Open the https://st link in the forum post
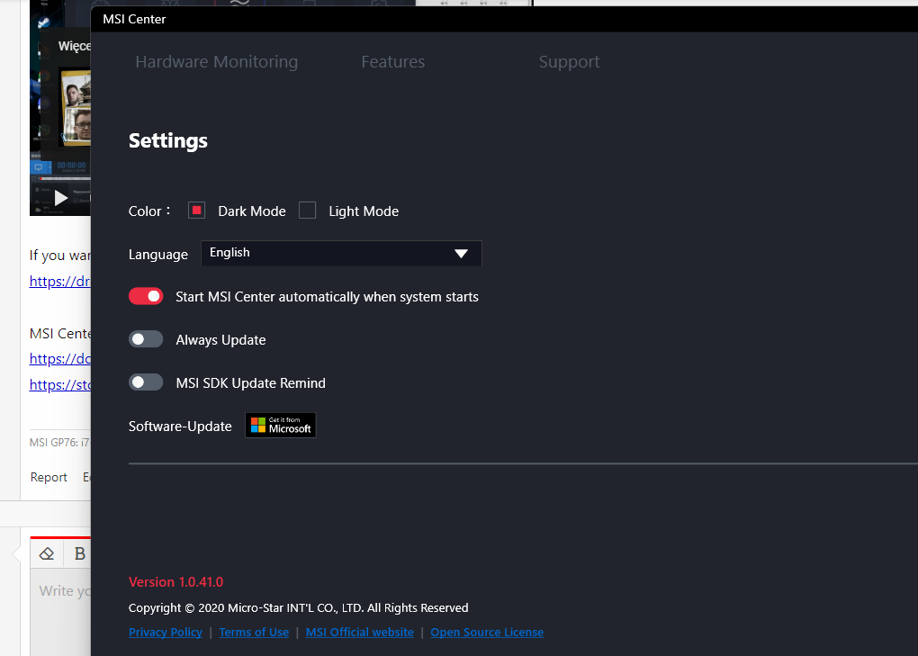Viewport: 918px width, 656px height. point(59,384)
